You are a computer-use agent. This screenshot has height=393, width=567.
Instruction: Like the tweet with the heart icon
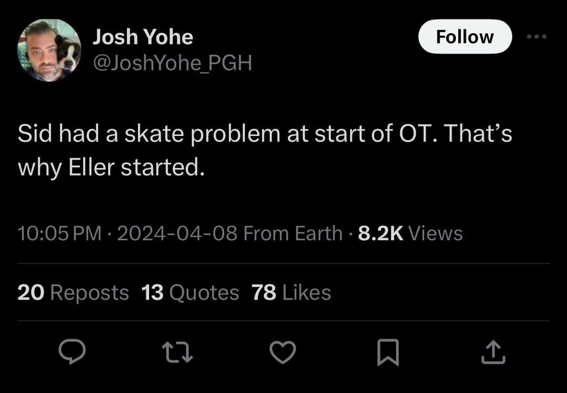[283, 352]
